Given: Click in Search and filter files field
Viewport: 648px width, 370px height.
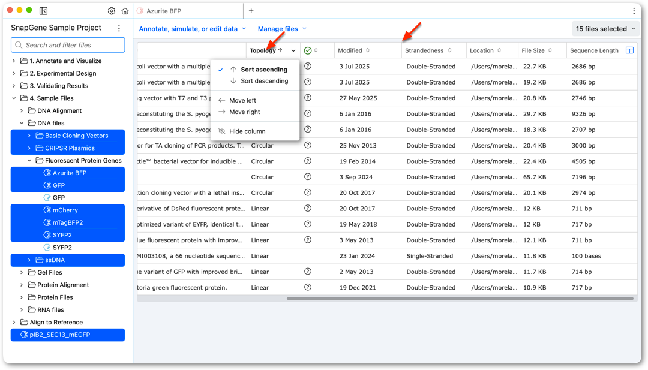Looking at the screenshot, I should [x=68, y=45].
